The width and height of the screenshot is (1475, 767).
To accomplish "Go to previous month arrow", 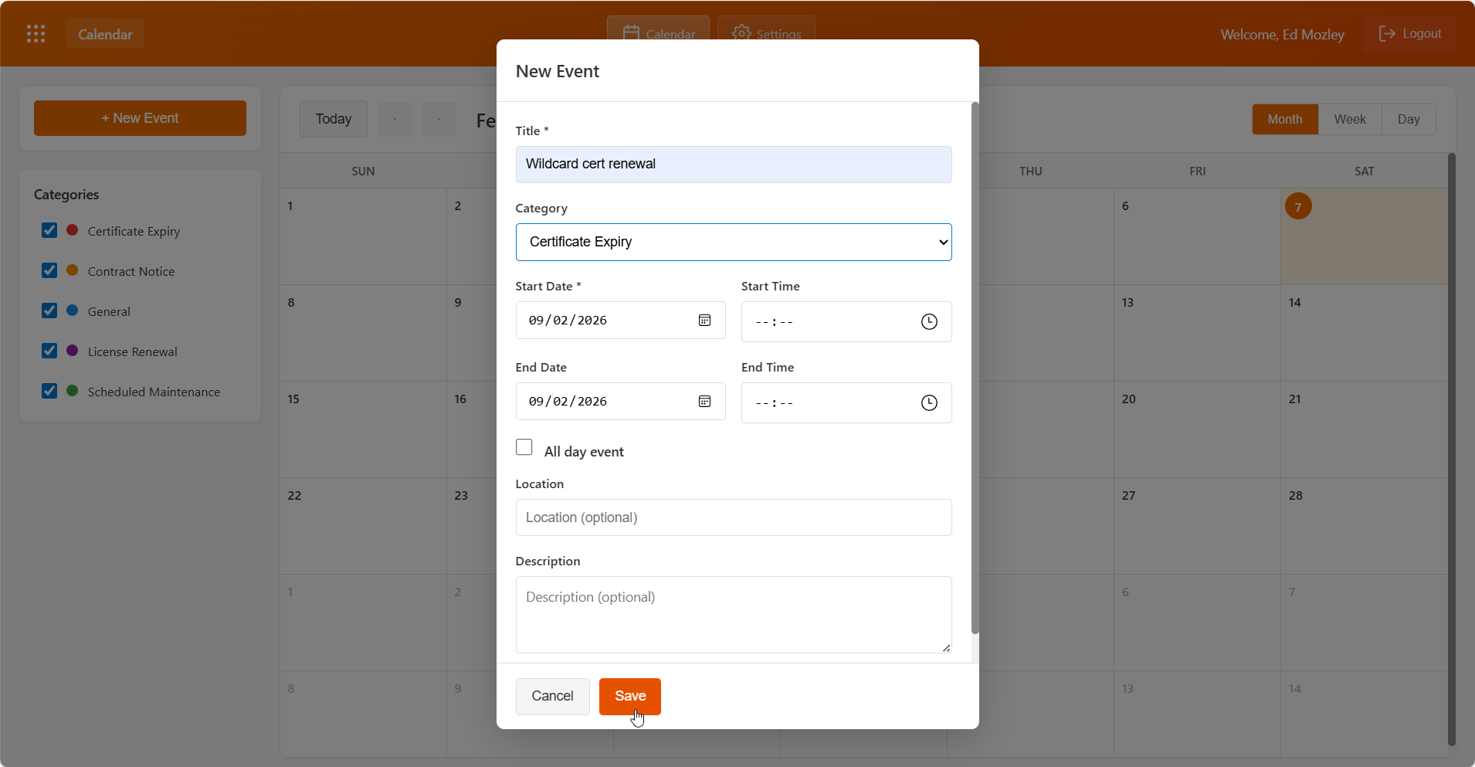I will tap(395, 119).
